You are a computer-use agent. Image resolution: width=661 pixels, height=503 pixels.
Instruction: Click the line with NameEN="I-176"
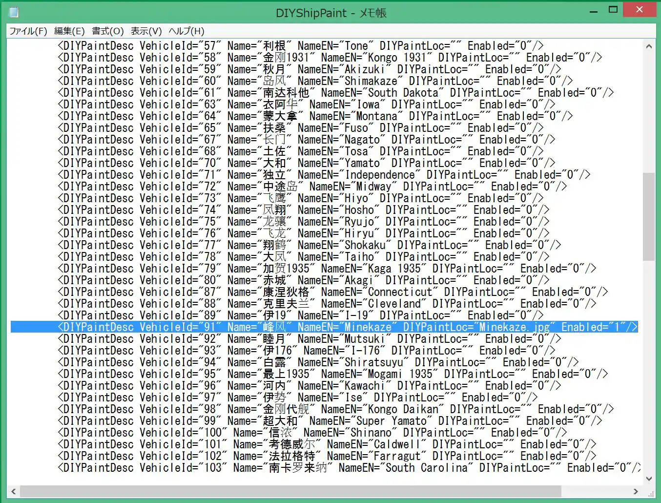306,351
